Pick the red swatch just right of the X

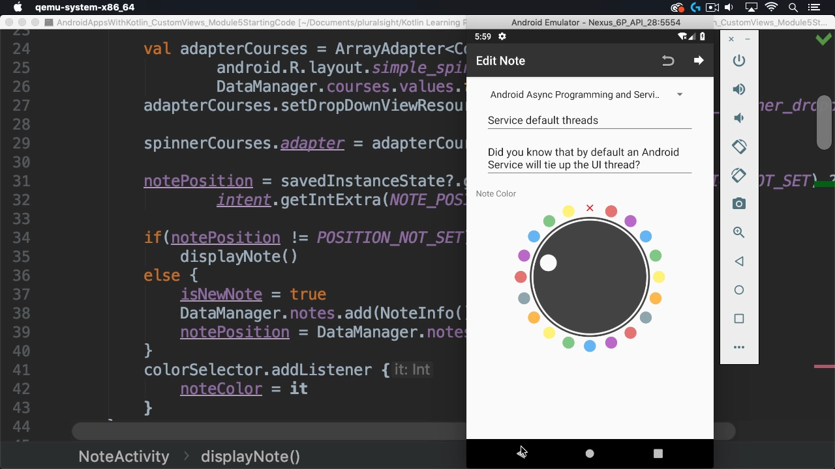click(611, 211)
